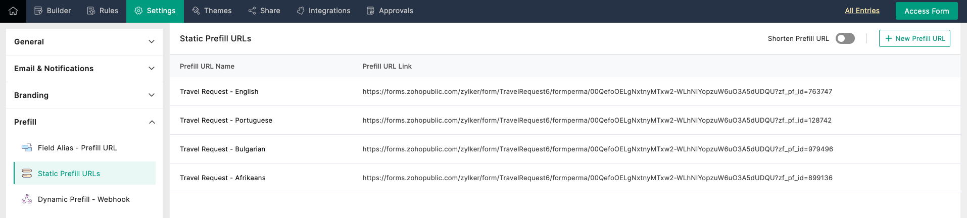Click the Share icon

252,11
